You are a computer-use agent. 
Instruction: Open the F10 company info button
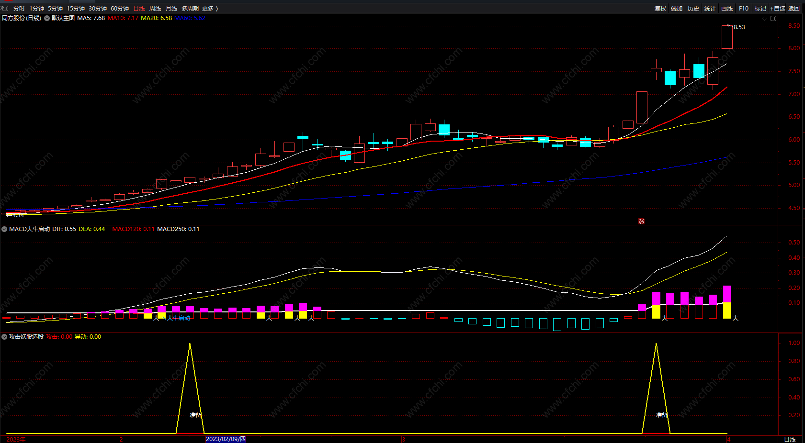click(x=744, y=9)
